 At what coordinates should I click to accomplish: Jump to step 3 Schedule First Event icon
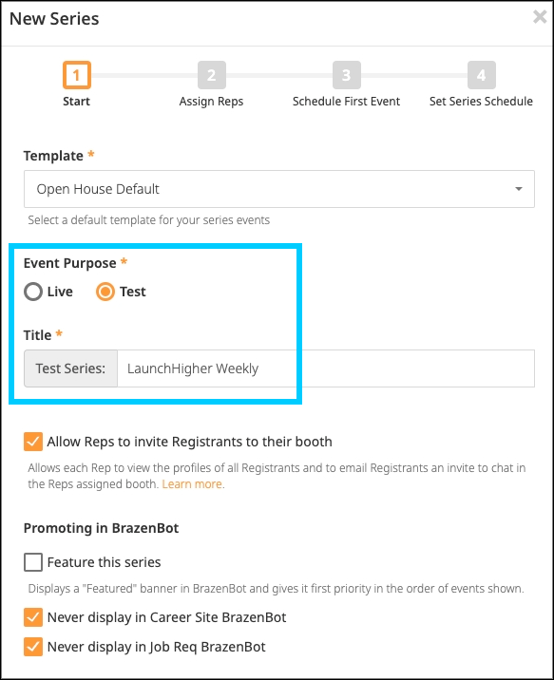click(x=346, y=75)
